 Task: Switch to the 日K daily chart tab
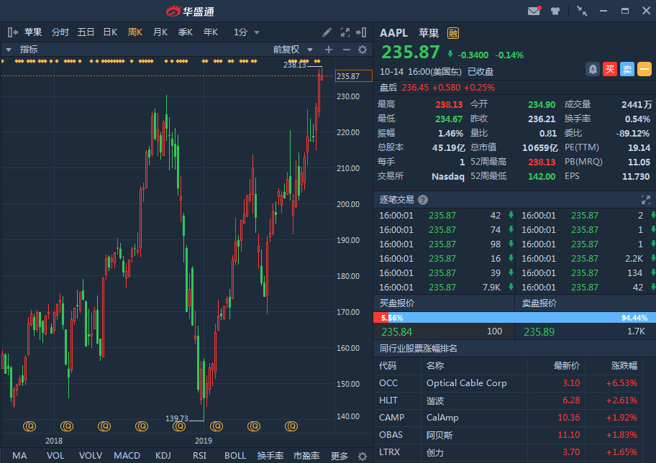110,32
